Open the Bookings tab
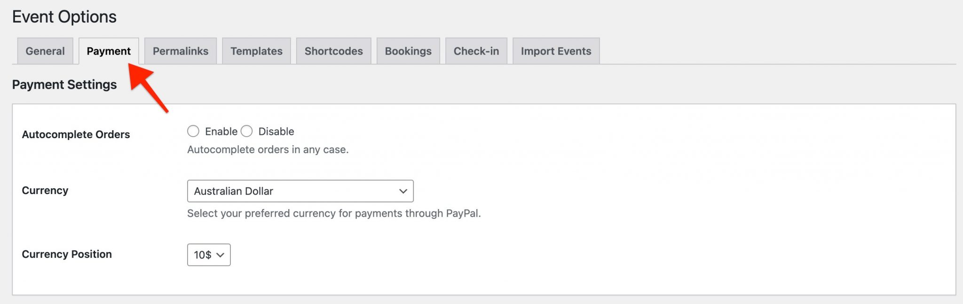The height and width of the screenshot is (304, 963). [x=408, y=51]
